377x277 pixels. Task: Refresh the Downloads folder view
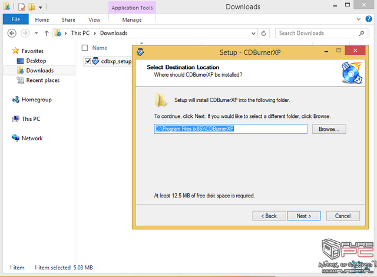pos(263,33)
